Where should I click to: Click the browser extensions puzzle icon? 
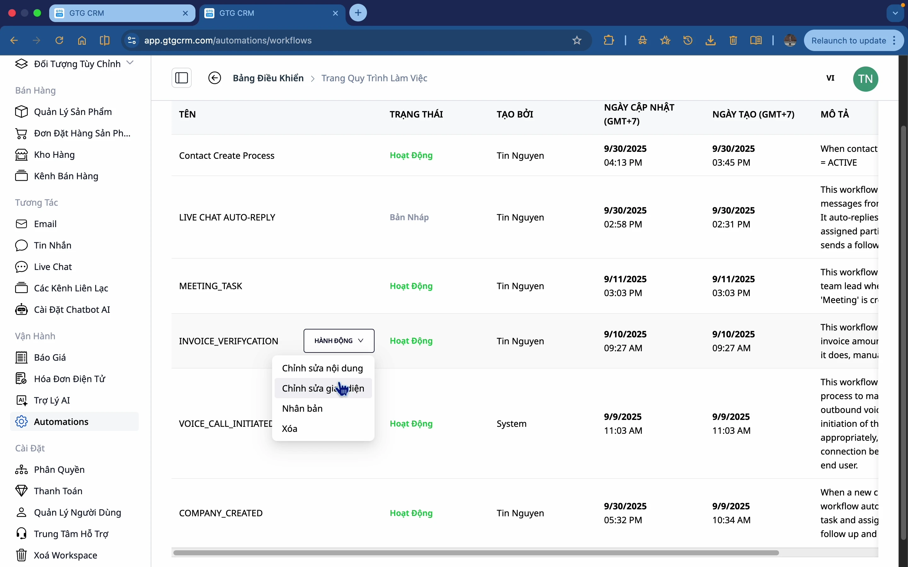click(609, 40)
